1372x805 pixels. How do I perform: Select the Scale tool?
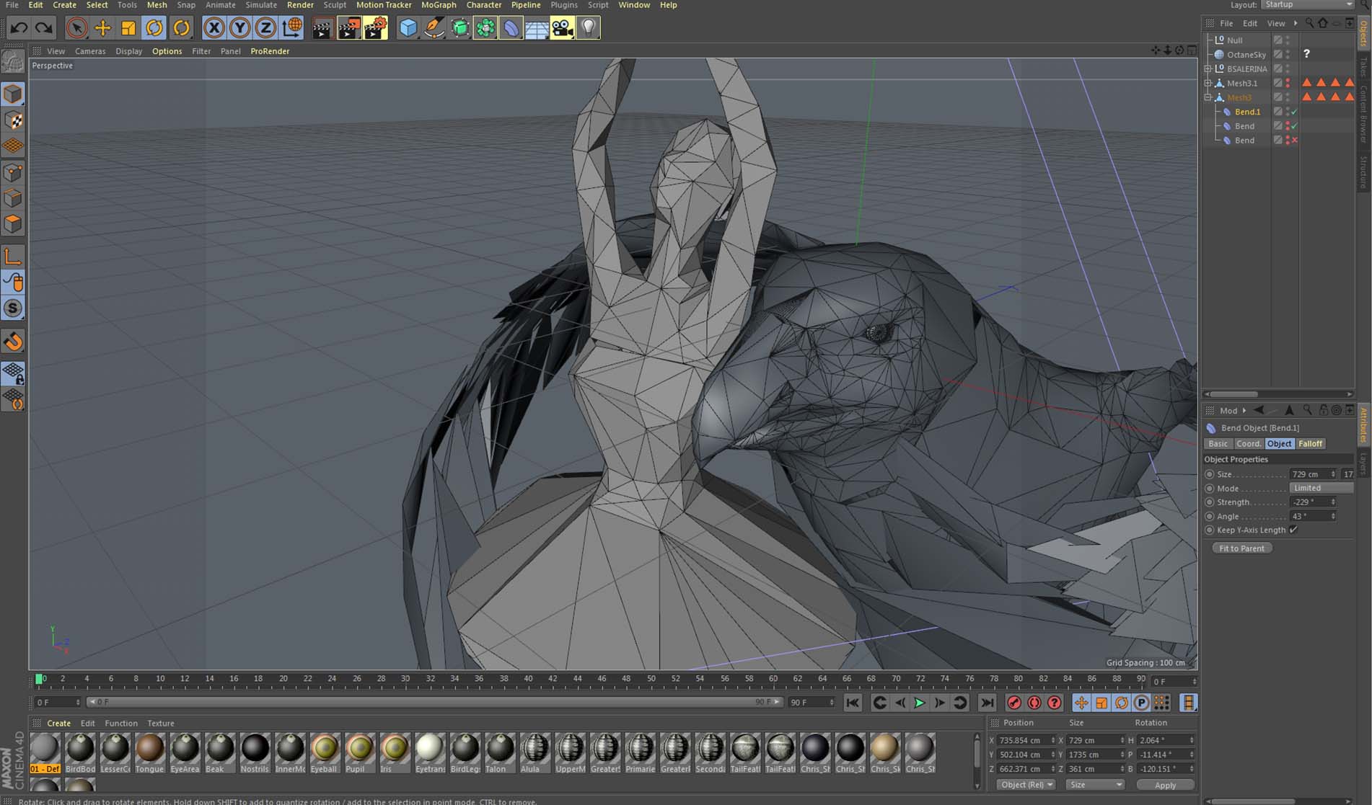pos(128,28)
